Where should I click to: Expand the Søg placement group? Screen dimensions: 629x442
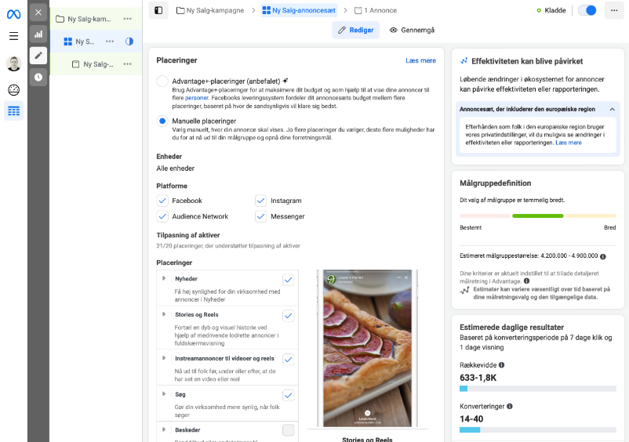pos(164,394)
